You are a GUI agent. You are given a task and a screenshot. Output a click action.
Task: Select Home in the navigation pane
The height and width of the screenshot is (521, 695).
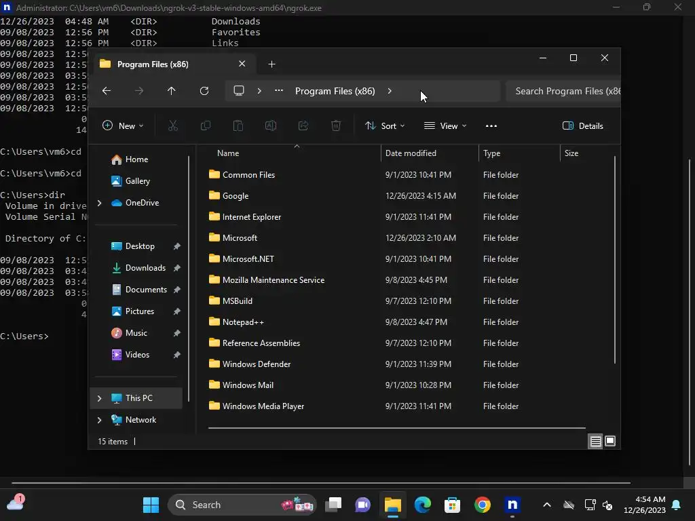136,159
